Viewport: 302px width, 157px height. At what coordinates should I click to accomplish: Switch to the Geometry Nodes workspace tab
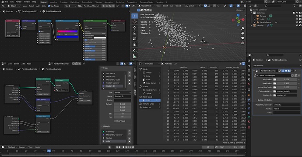pyautogui.click(x=146, y=2)
